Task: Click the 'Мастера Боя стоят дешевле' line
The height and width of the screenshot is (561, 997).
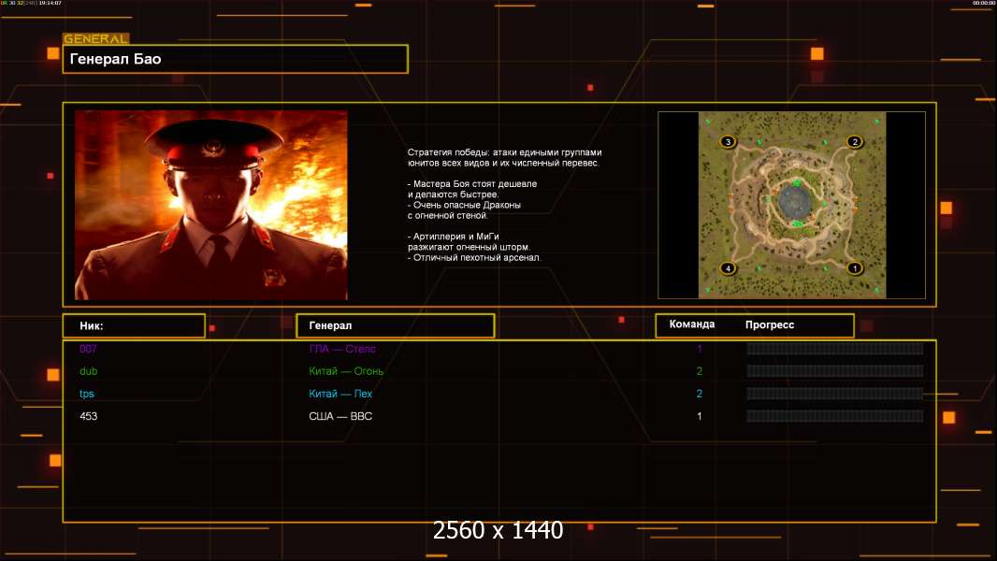Action: (x=472, y=183)
